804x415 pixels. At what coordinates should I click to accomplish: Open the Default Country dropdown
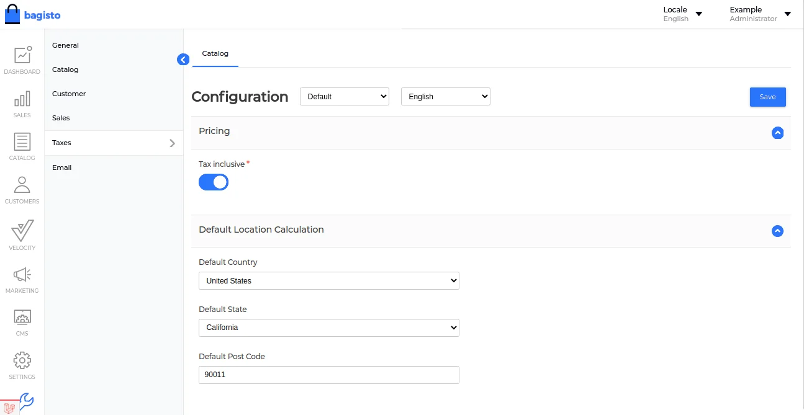[x=329, y=280]
